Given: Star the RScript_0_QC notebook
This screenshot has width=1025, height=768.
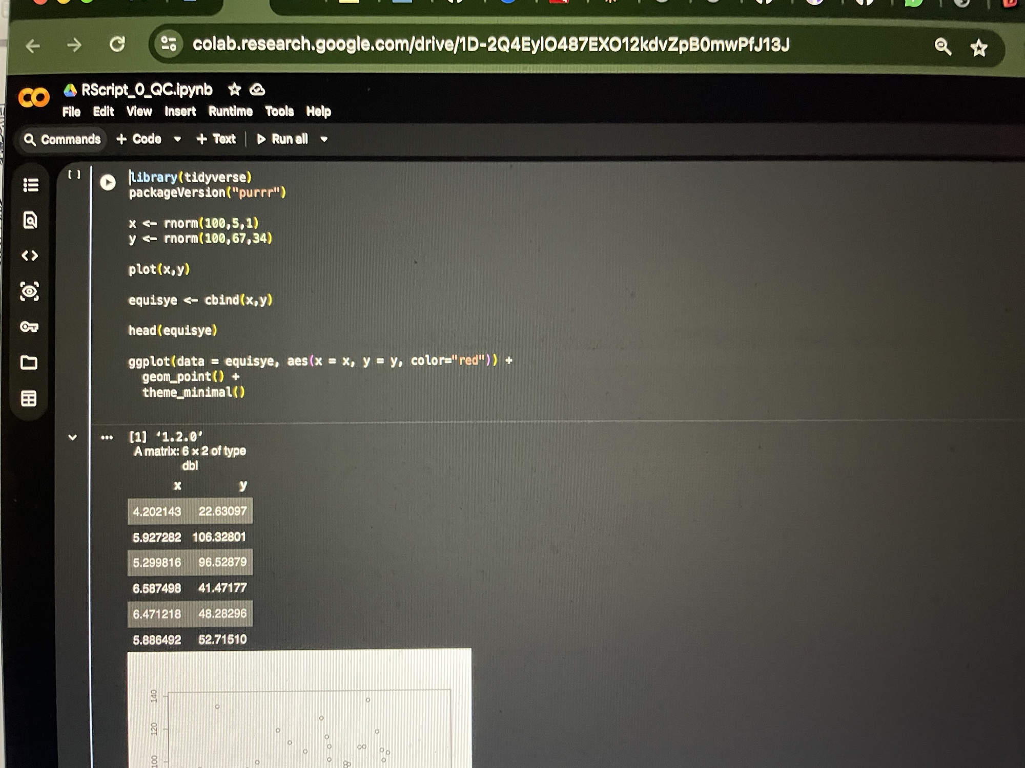Looking at the screenshot, I should (234, 90).
